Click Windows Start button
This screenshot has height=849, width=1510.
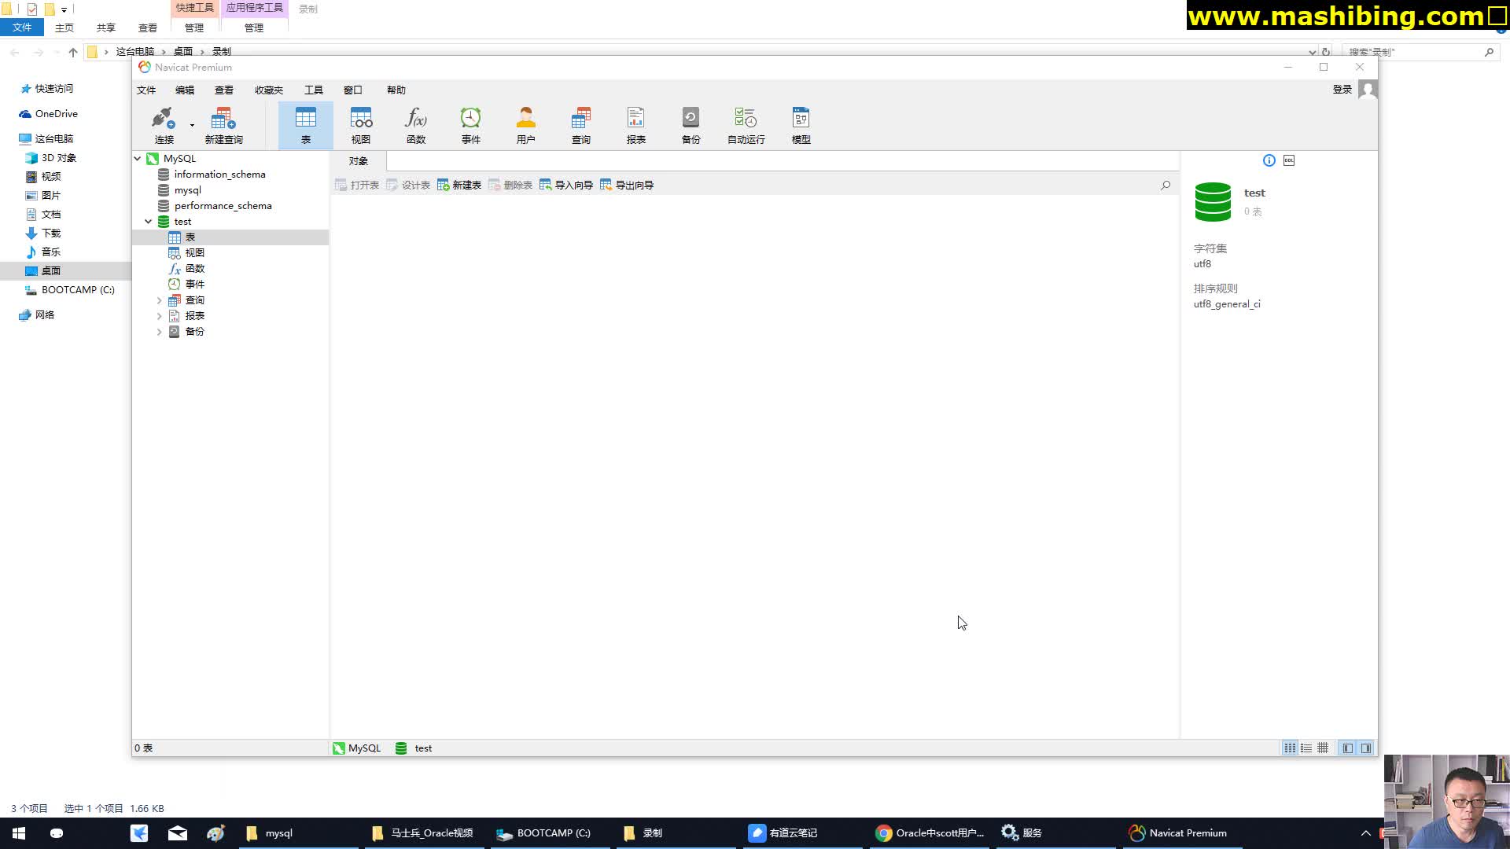click(19, 833)
